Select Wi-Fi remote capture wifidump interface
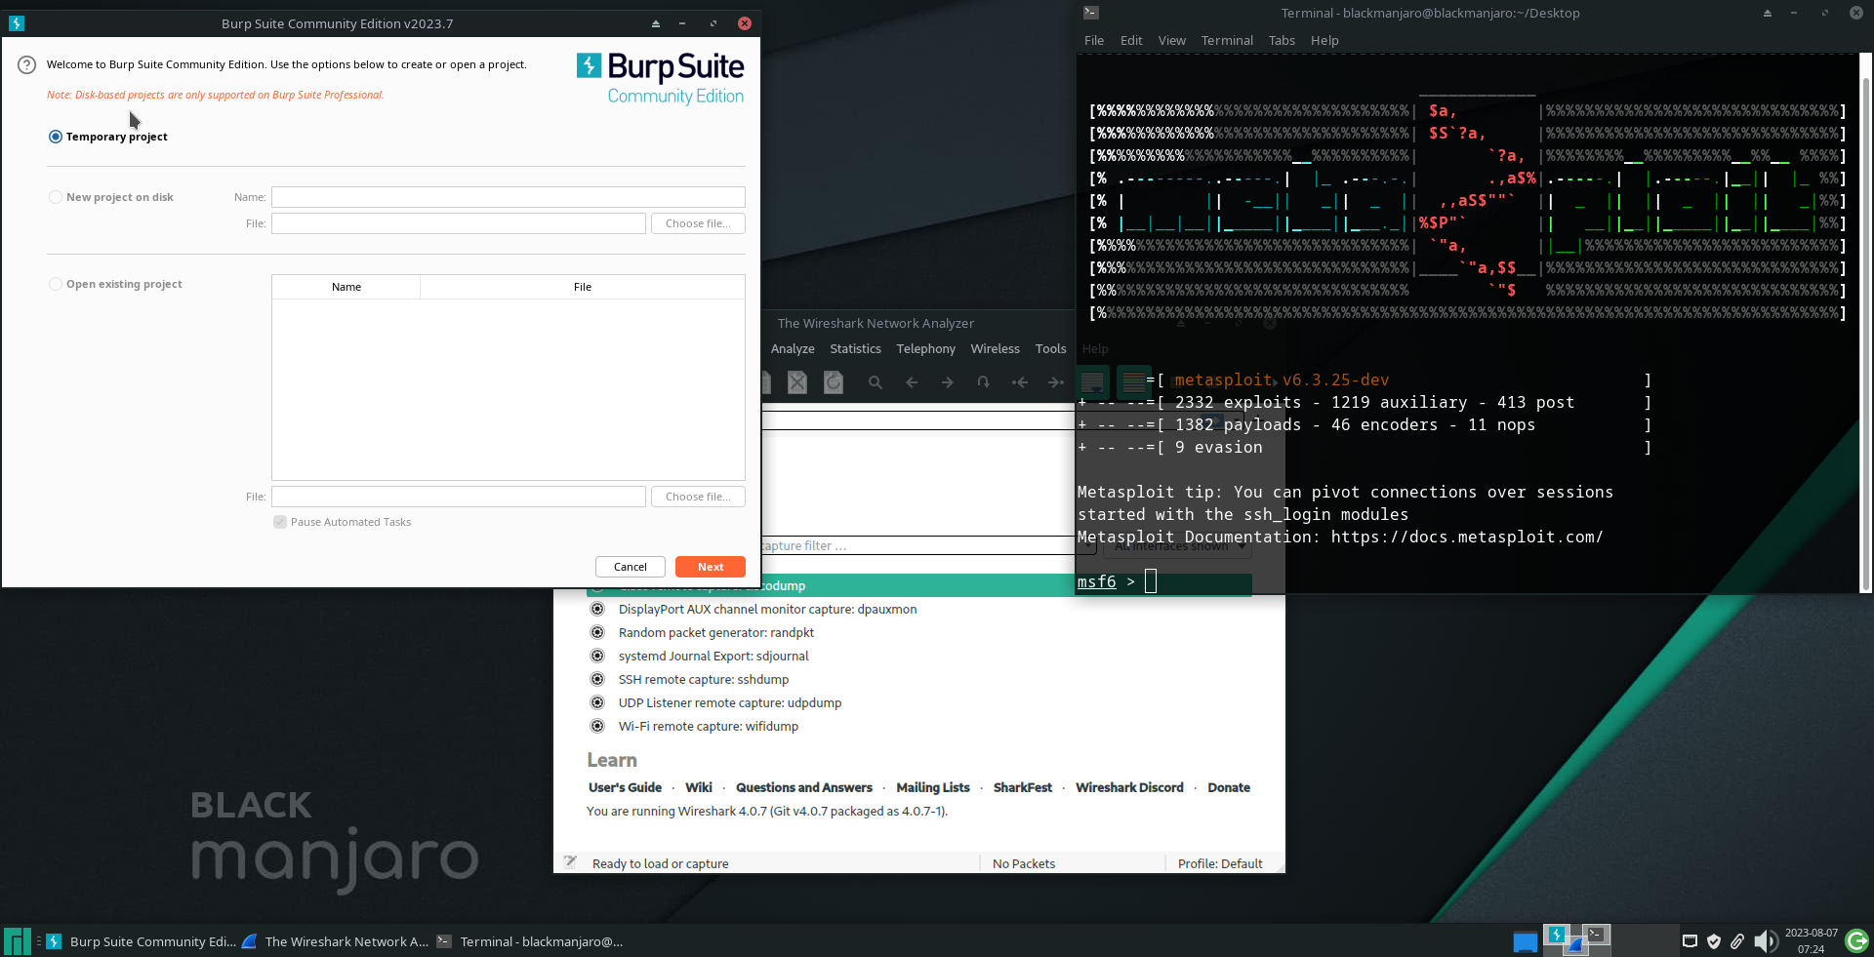 (x=709, y=726)
